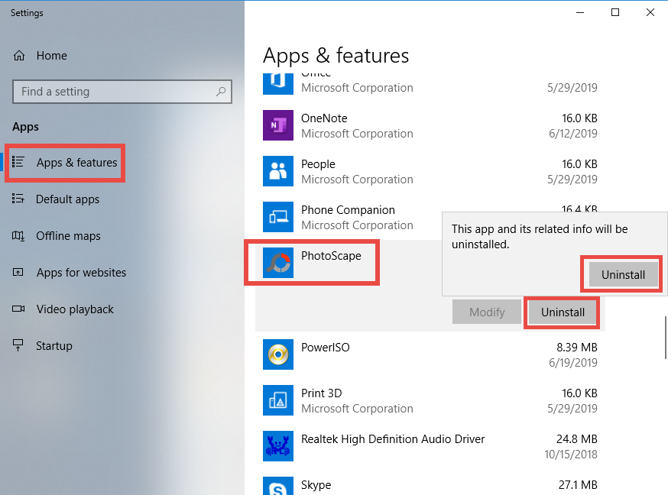This screenshot has height=495, width=668.
Task: Click the Video playback sidebar icon
Action: tap(18, 309)
